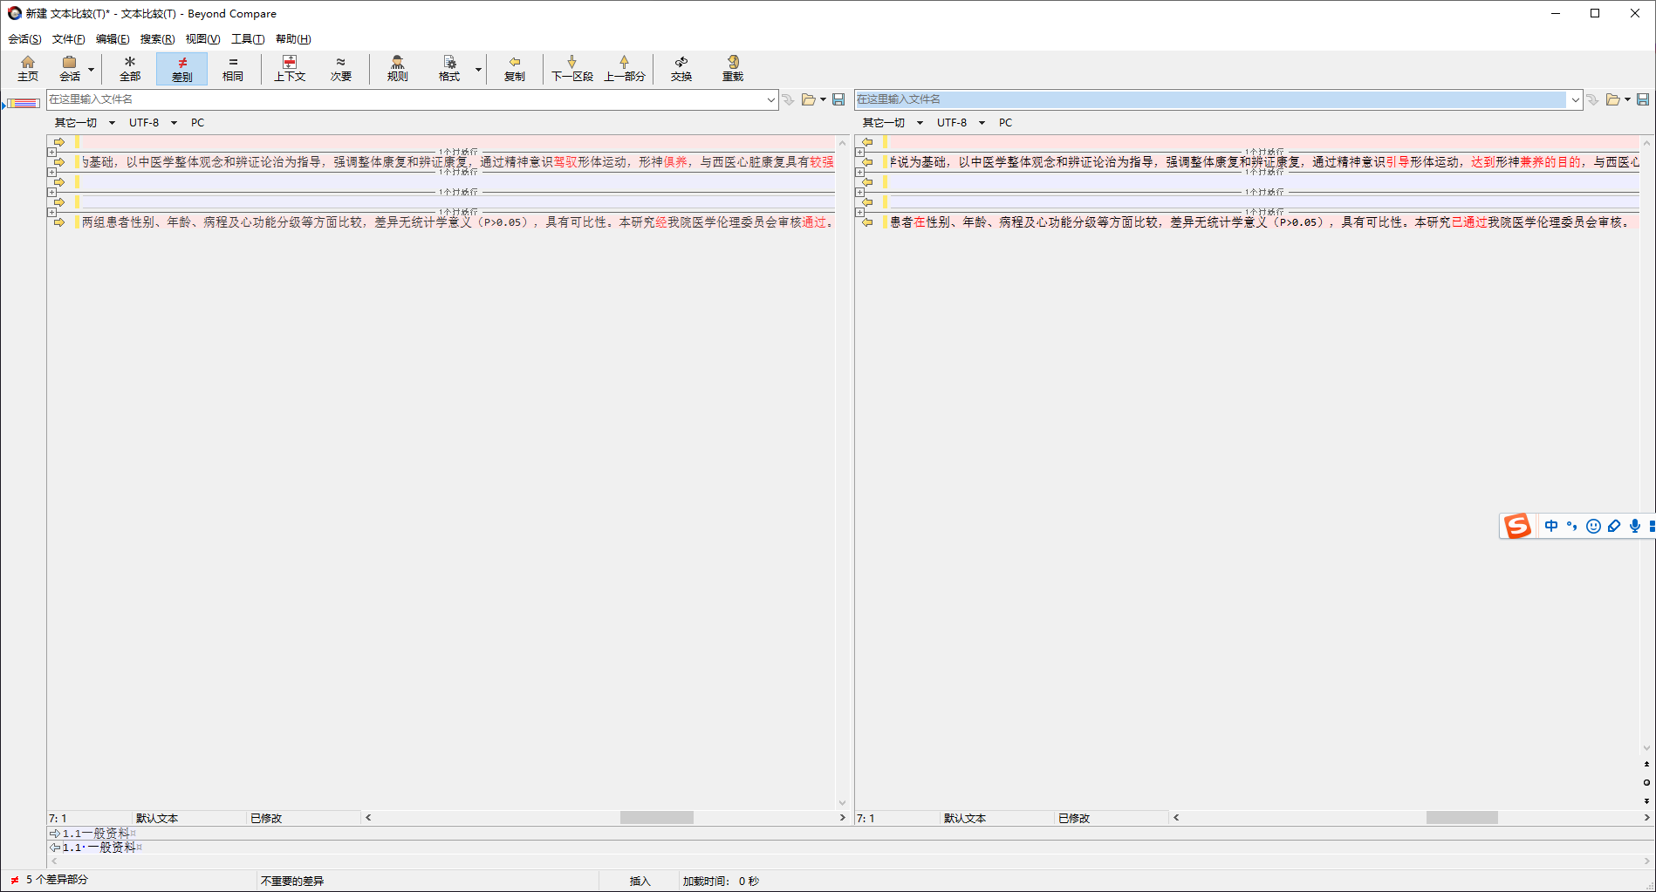Go to next difference via right-edge down arrow
Viewport: 1656px width, 892px height.
[1646, 800]
